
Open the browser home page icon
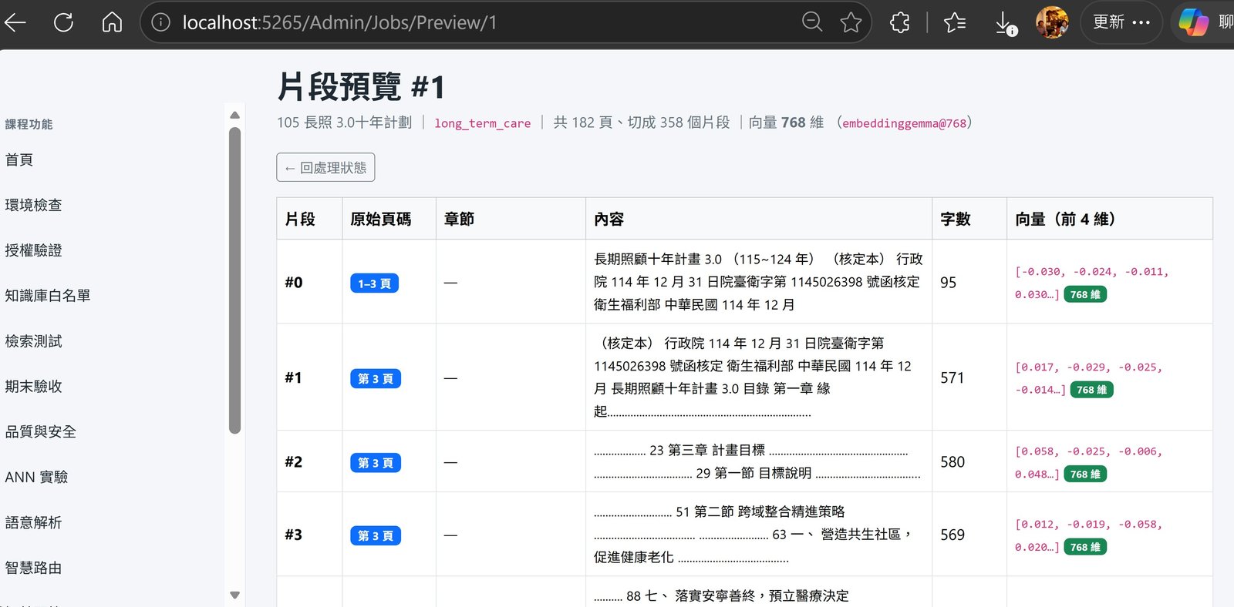point(112,22)
